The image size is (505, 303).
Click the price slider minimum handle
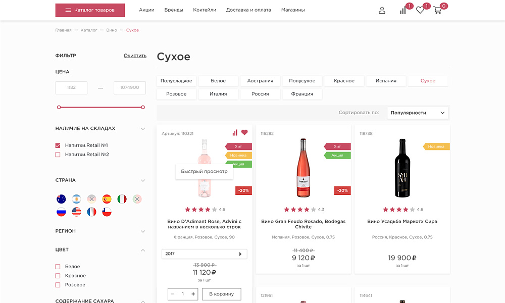tap(59, 107)
